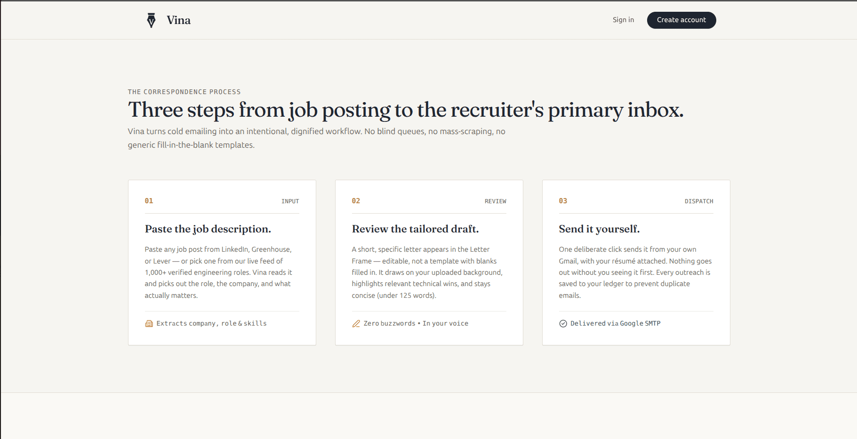Select the "Paste the job description." title
This screenshot has height=439, width=857.
click(x=208, y=229)
